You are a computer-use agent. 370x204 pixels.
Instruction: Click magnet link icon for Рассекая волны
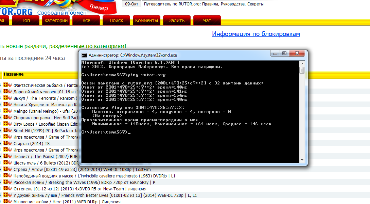tap(10, 182)
